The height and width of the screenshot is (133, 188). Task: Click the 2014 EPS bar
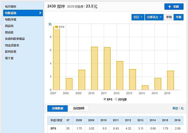pyautogui.click(x=145, y=88)
